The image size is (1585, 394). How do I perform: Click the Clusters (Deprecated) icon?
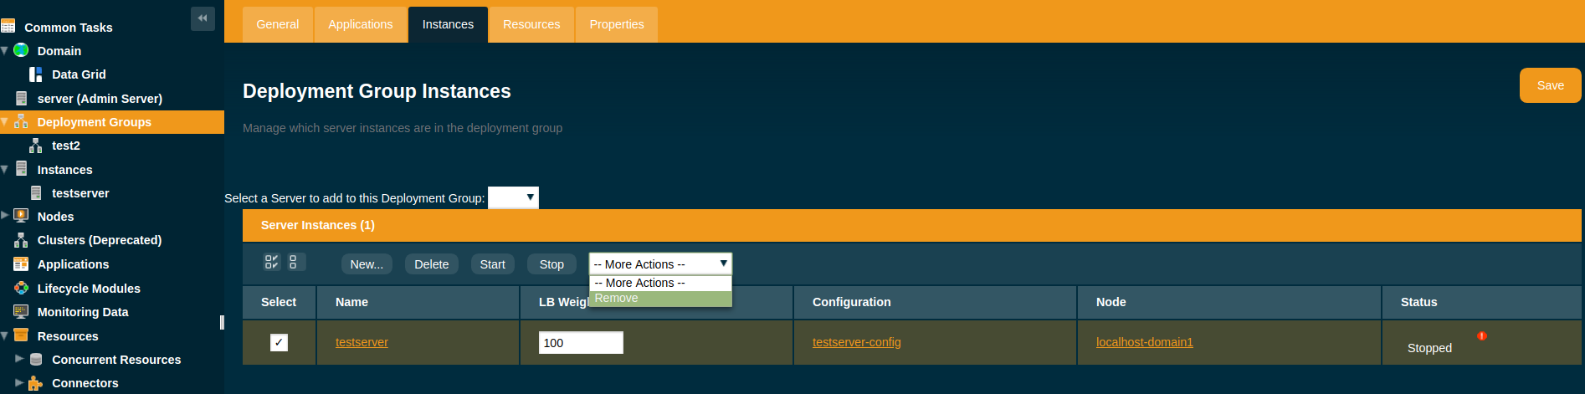coord(21,240)
